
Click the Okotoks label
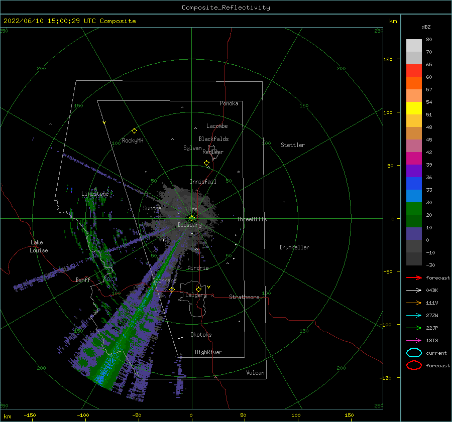click(x=201, y=335)
